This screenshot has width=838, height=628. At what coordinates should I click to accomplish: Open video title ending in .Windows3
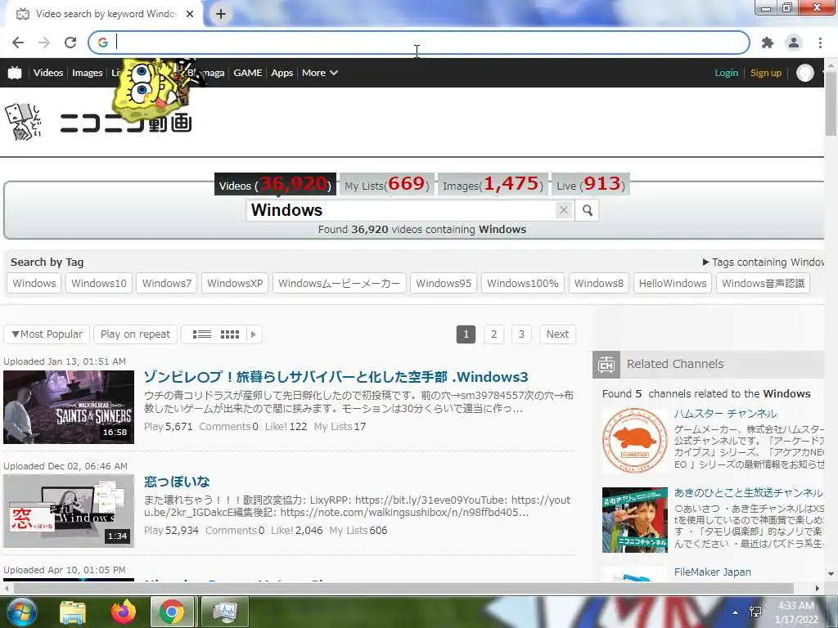click(x=336, y=377)
